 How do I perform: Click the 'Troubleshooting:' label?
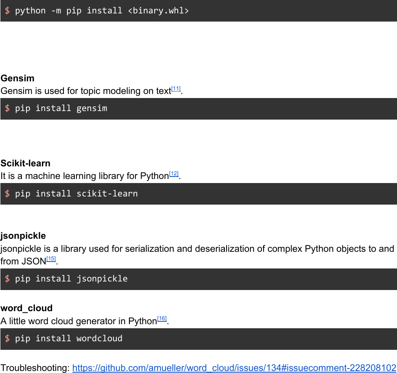click(x=35, y=368)
